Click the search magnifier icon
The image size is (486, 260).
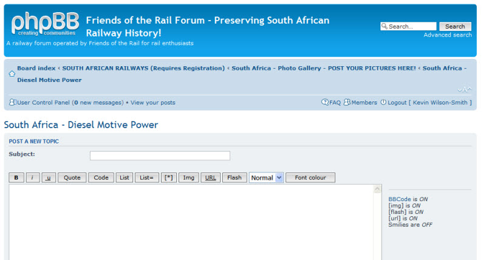coord(384,27)
